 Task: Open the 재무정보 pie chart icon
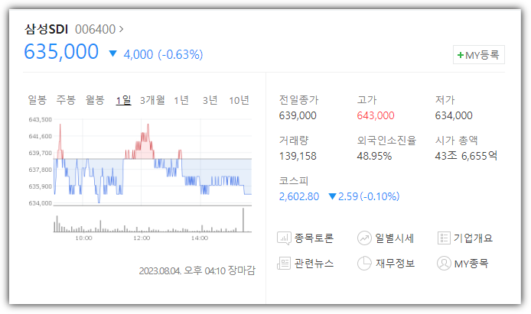coord(364,264)
